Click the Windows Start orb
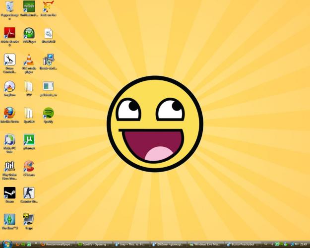Screen dimensions: 310x248 point(7,244)
